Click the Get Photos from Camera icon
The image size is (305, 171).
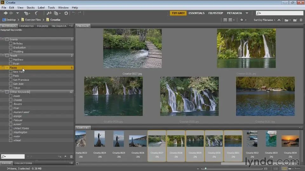(x=49, y=13)
